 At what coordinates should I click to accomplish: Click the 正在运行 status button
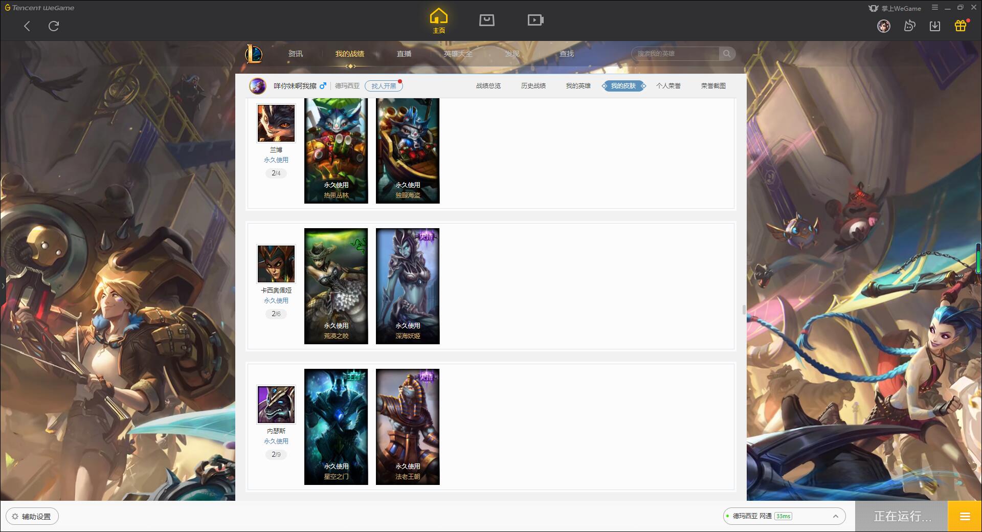tap(902, 517)
